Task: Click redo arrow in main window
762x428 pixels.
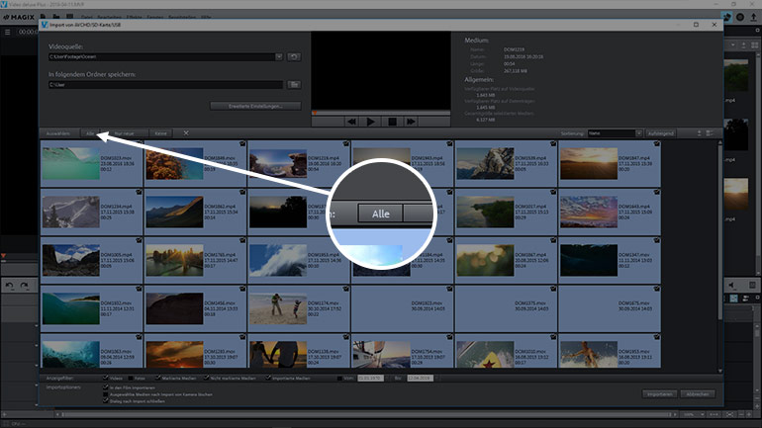Action: pos(25,286)
